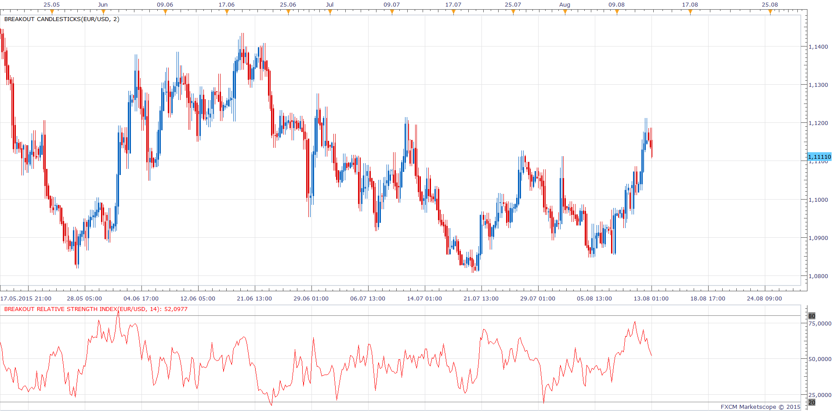Viewport: 836px width, 411px height.
Task: Select the Breakout Relative Strength Index label
Action: (x=96, y=309)
